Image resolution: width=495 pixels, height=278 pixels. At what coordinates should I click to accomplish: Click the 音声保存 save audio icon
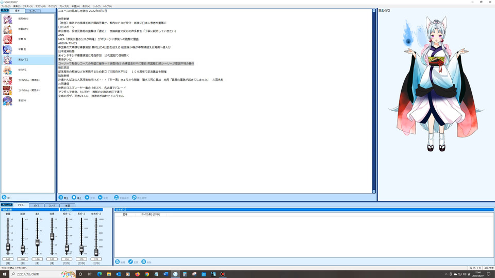(x=117, y=197)
